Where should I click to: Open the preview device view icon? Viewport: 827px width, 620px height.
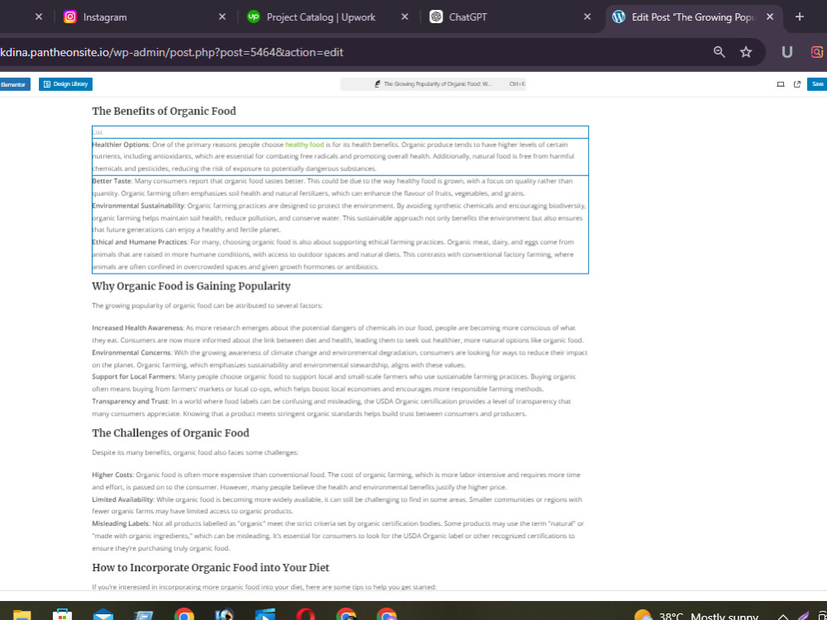781,84
